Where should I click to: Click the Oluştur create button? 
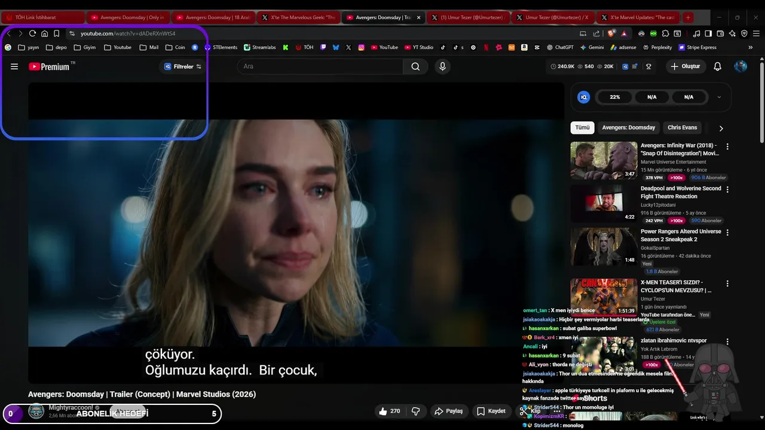[x=685, y=66]
